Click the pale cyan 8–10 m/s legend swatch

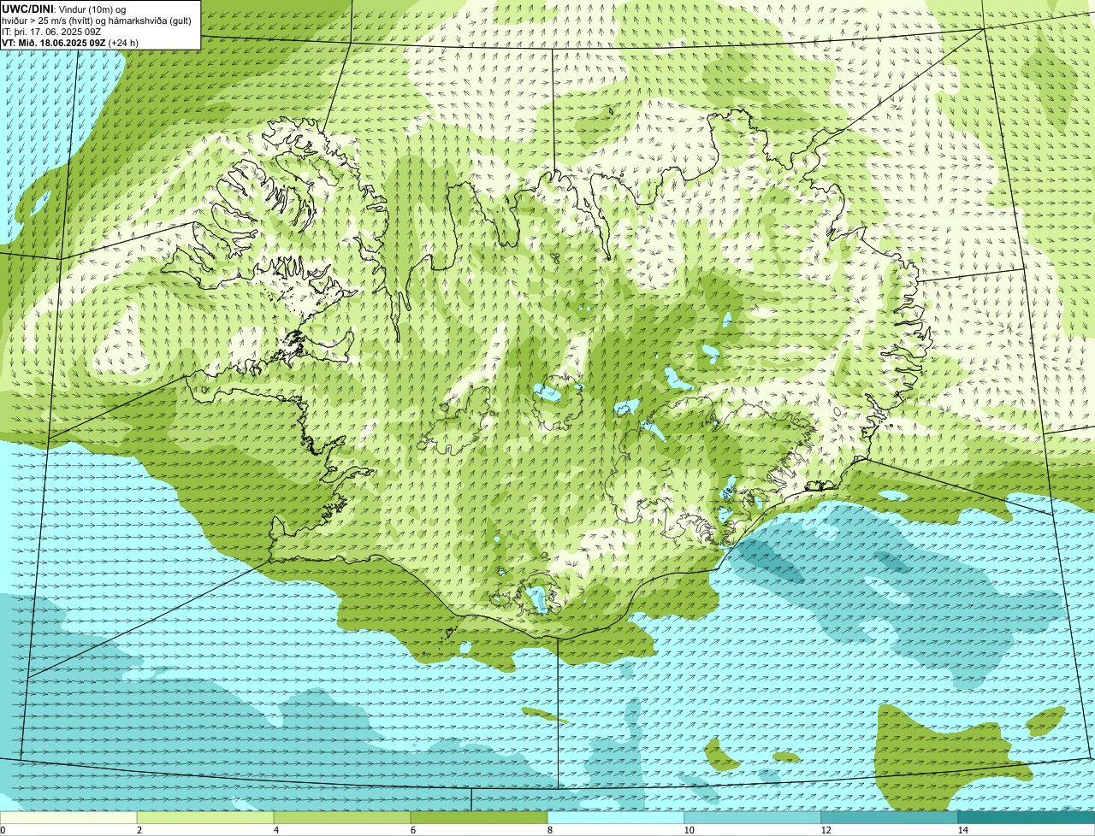coord(616,818)
